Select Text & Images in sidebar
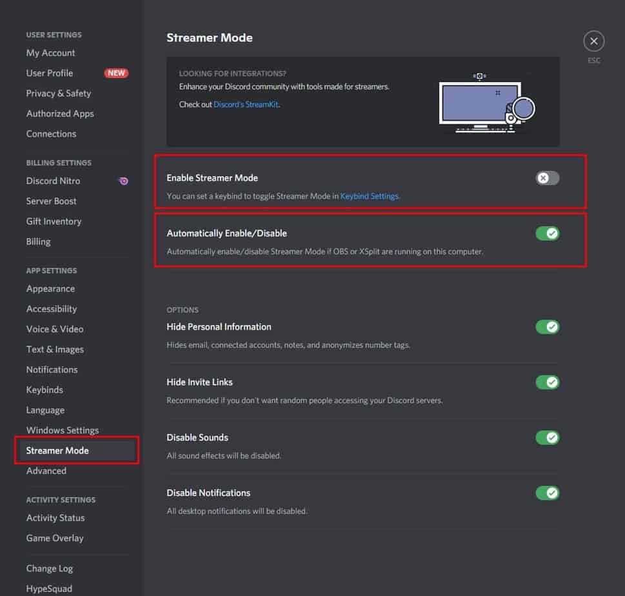The height and width of the screenshot is (596, 625). pyautogui.click(x=55, y=350)
